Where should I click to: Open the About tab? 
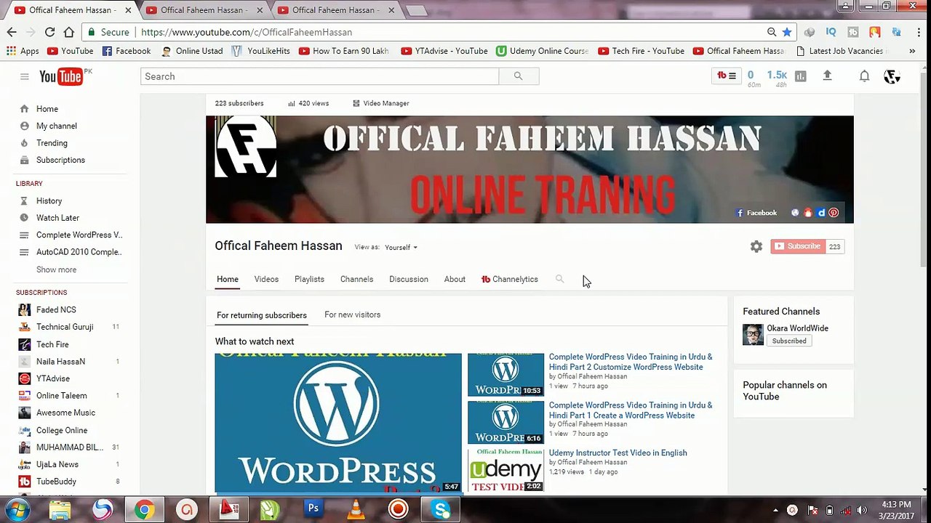click(455, 279)
